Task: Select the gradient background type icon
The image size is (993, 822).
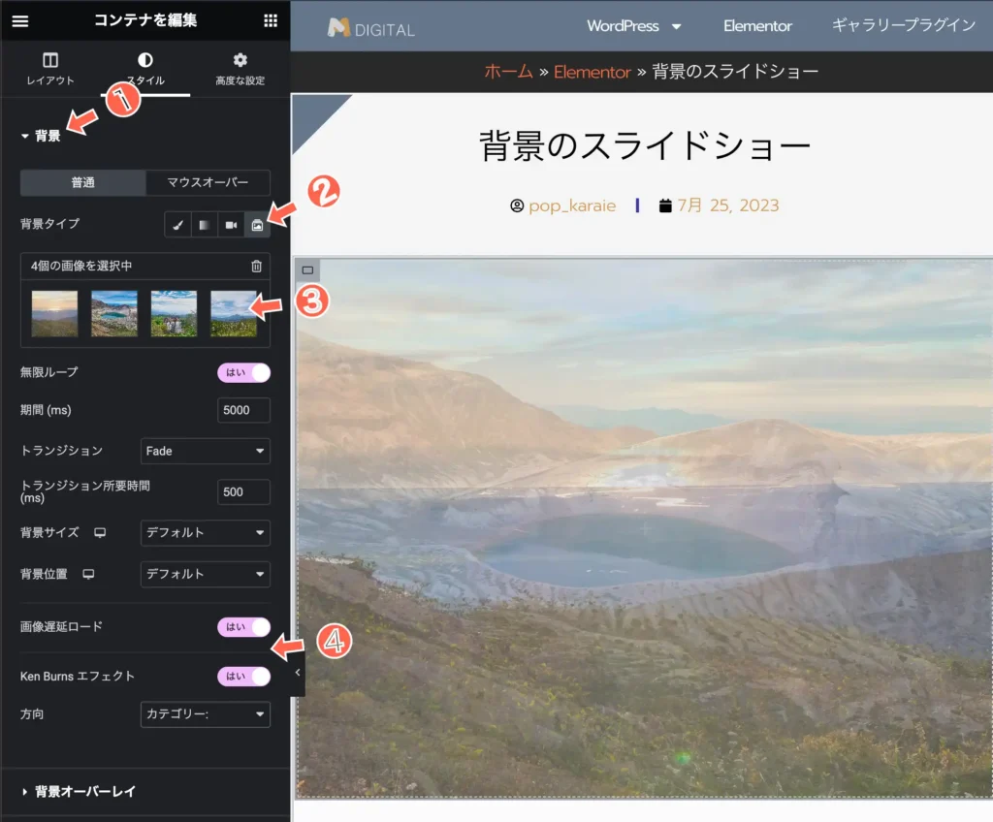Action: click(x=204, y=224)
